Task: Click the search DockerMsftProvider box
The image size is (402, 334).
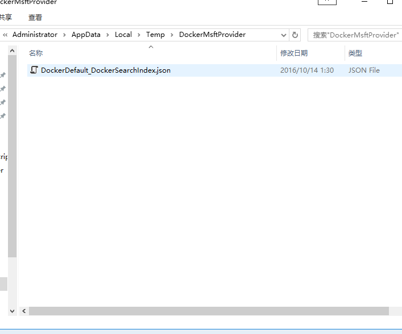Action: pyautogui.click(x=355, y=35)
